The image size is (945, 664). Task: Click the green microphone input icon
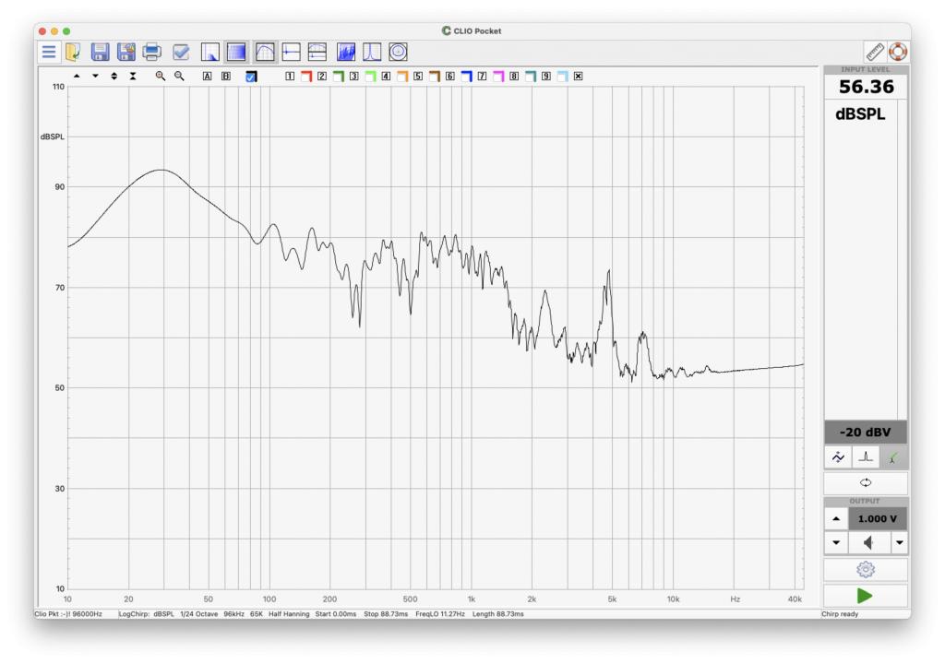(x=893, y=457)
